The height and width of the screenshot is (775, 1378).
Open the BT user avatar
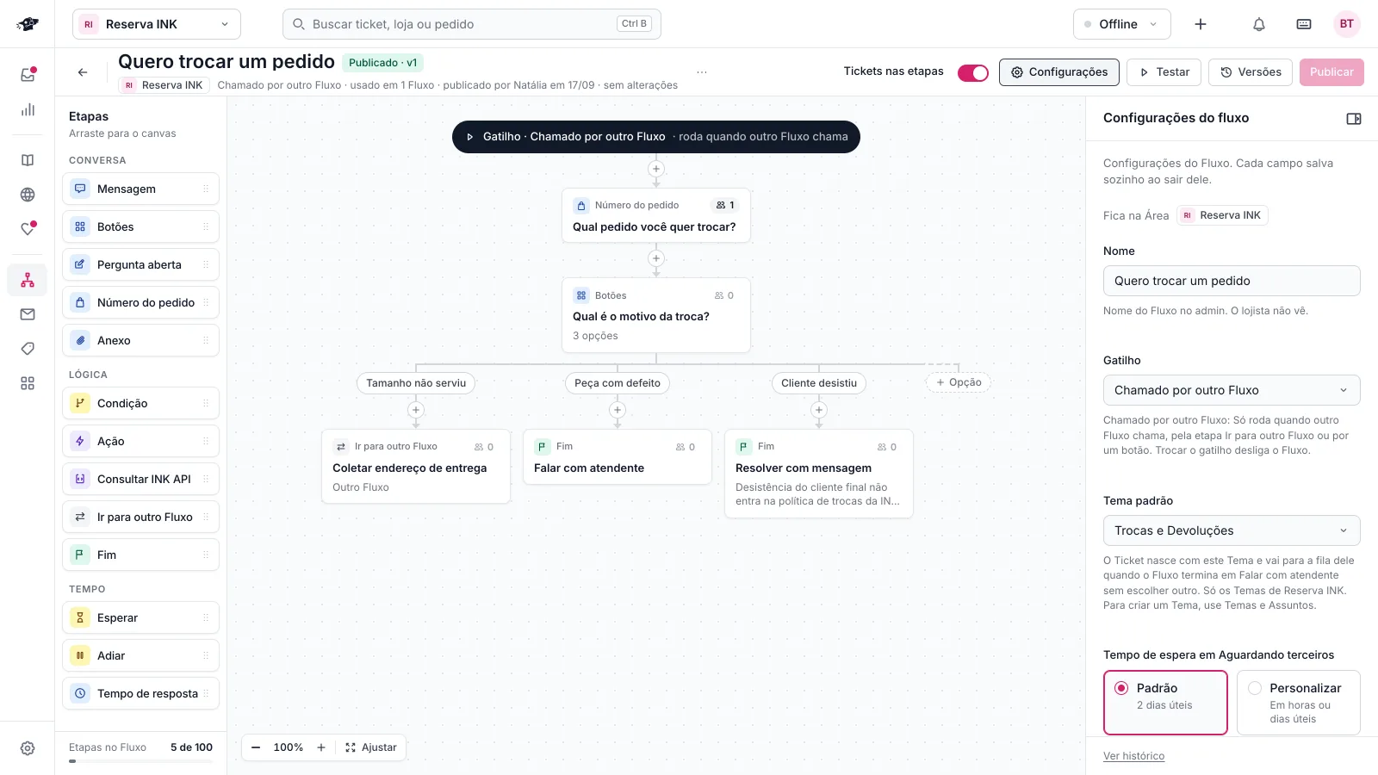pyautogui.click(x=1347, y=24)
